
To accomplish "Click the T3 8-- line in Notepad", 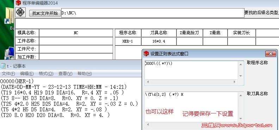I will pyautogui.click(x=60, y=98).
